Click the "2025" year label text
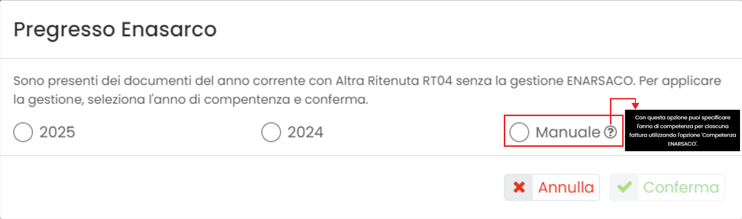This screenshot has width=742, height=219. click(x=57, y=132)
